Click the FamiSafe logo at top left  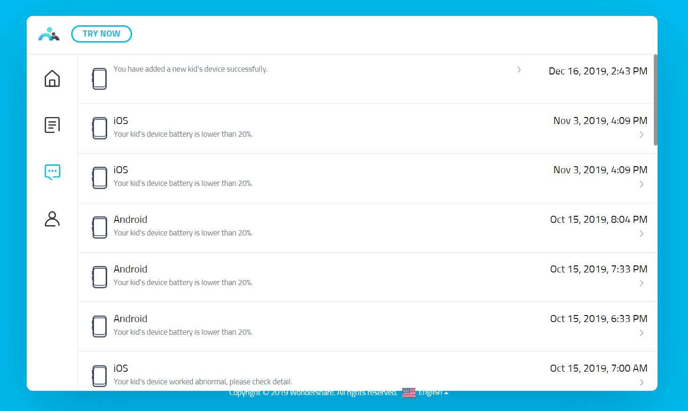[49, 34]
